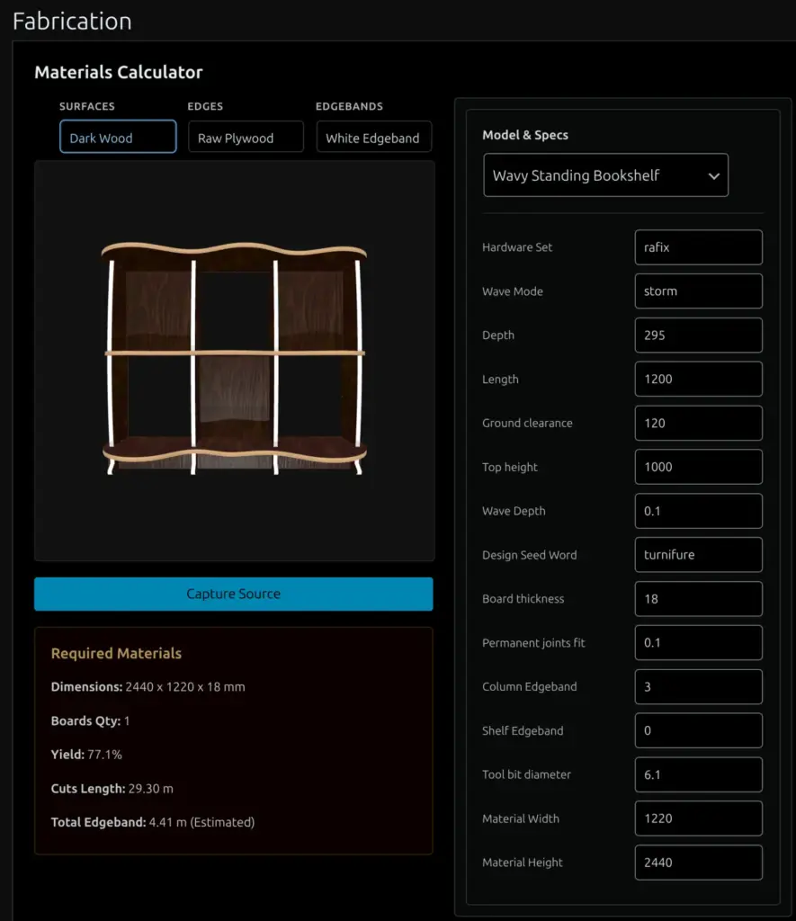
Task: Click the Material Width input showing 1220
Action: [x=699, y=818]
